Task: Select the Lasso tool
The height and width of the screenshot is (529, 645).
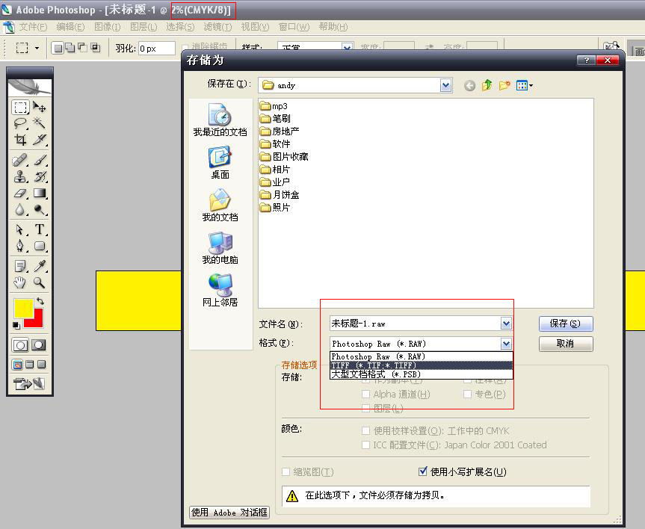Action: coord(20,123)
